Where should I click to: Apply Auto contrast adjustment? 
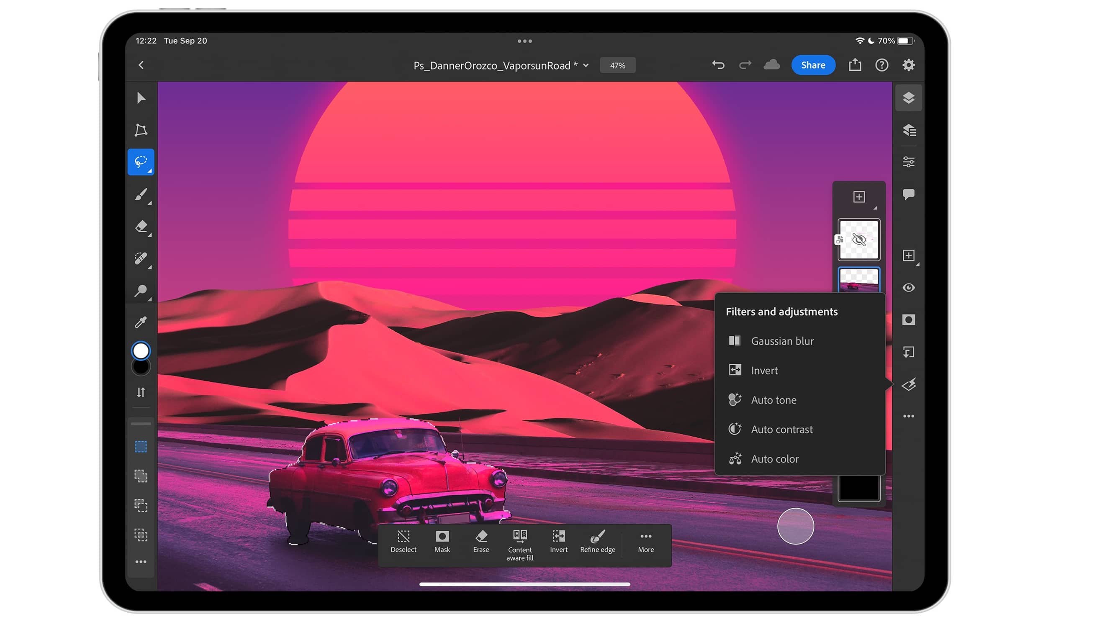pyautogui.click(x=800, y=430)
